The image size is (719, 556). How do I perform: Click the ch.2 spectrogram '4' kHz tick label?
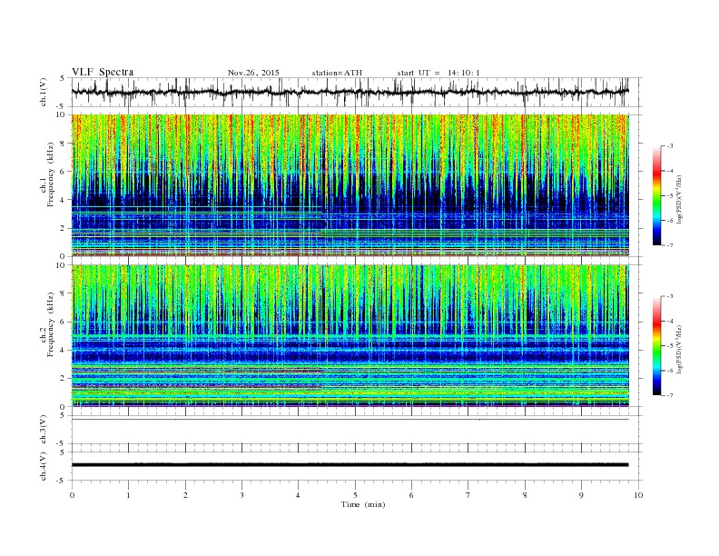[x=64, y=350]
